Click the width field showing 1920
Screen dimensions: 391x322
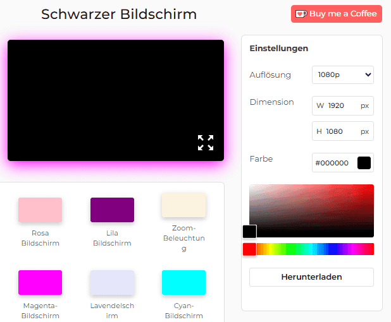click(x=343, y=106)
